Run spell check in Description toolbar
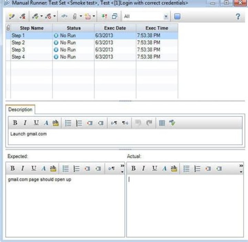 click(172, 123)
